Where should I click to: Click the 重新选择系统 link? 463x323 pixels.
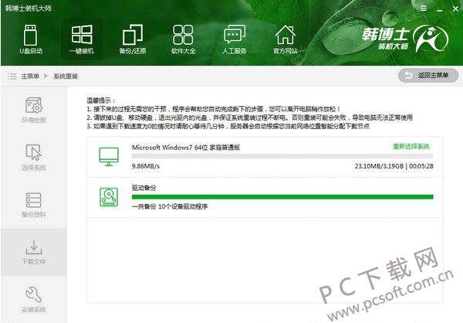411,146
